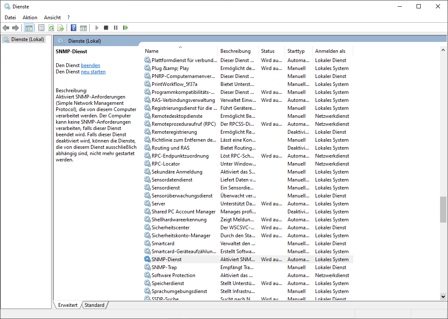This screenshot has width=448, height=319.
Task: Stop the service with the stop icon
Action: [106, 28]
